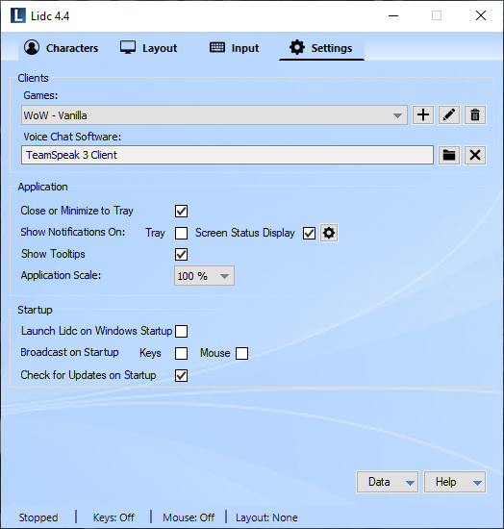Delete the selected game with trash icon

[x=475, y=115]
